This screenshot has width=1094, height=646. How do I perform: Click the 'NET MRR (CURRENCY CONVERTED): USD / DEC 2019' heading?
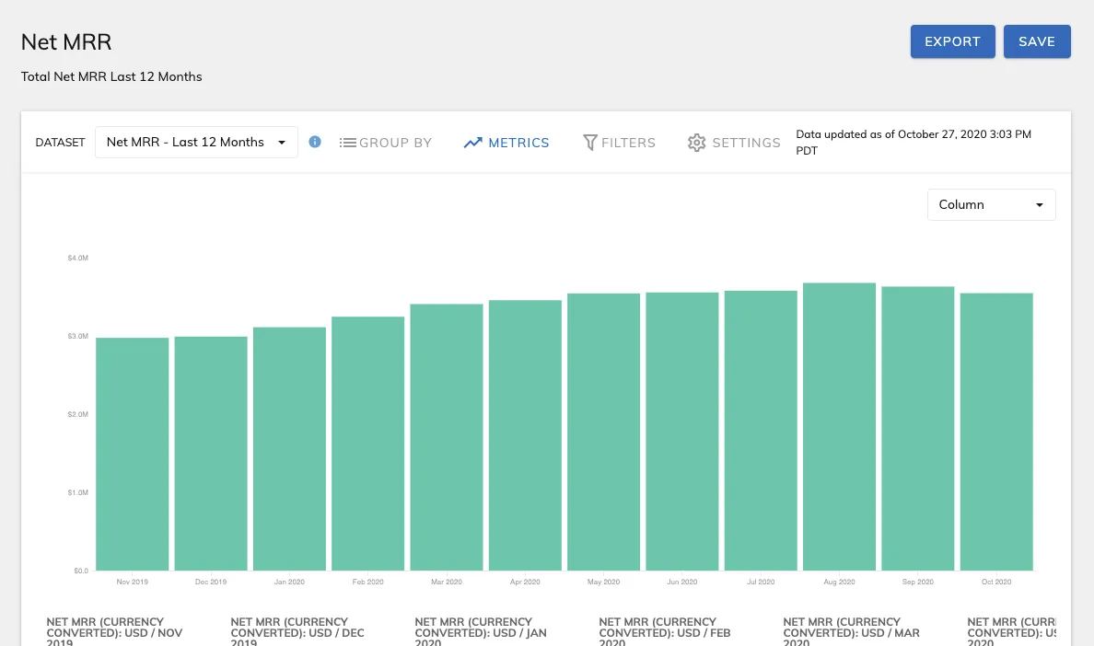(x=297, y=631)
